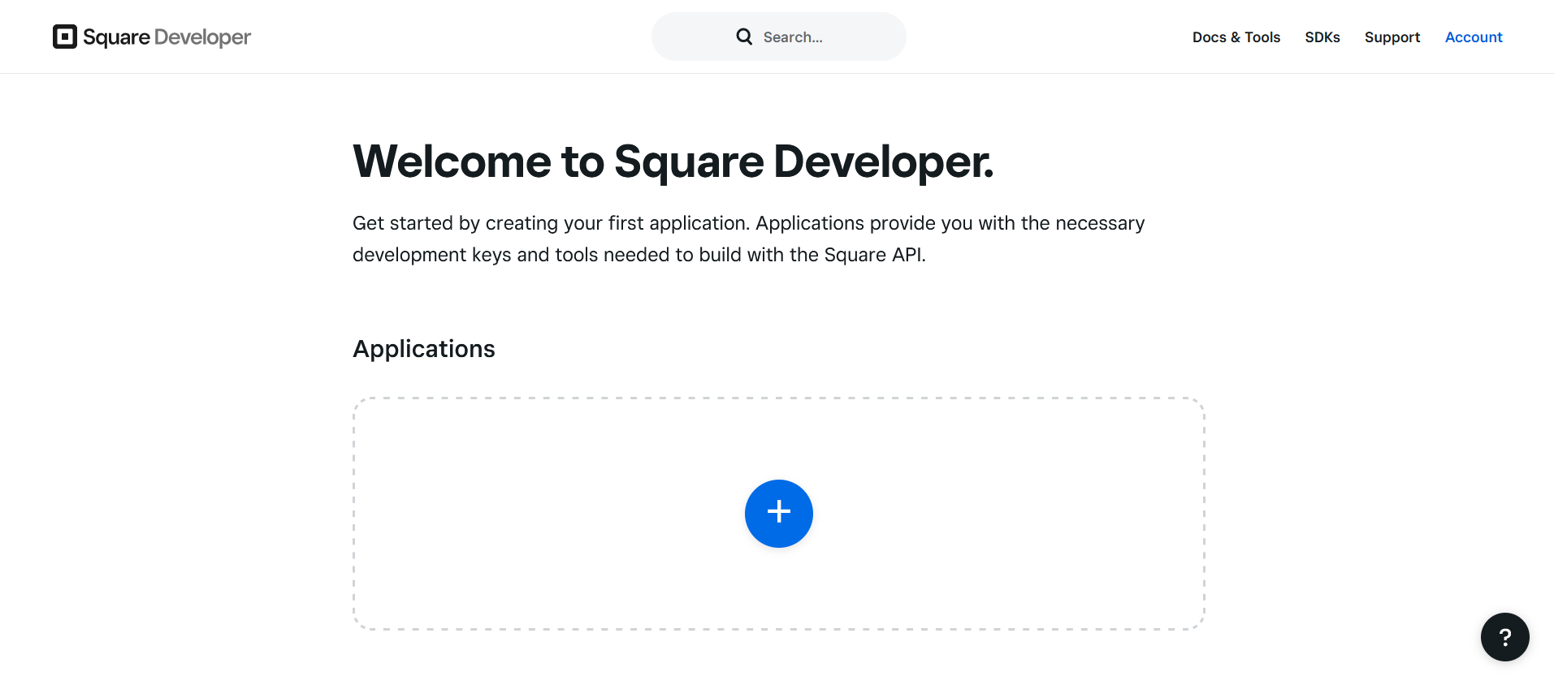Go to the Account page
Viewport: 1554px width, 689px height.
pyautogui.click(x=1474, y=37)
